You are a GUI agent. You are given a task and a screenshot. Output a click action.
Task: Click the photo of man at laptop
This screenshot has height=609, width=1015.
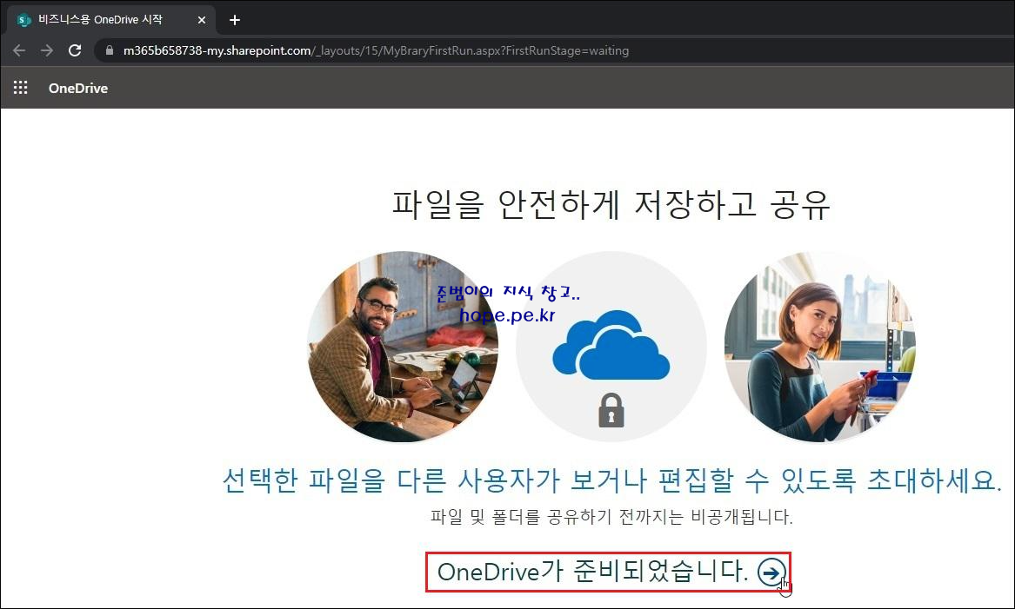[x=403, y=347]
